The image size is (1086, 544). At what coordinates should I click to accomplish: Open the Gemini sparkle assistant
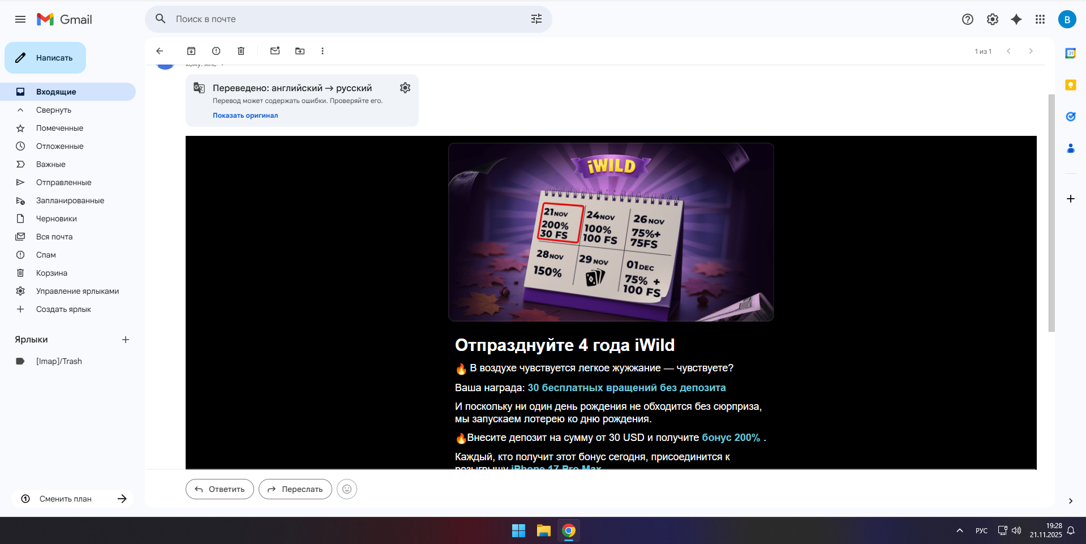point(1016,19)
